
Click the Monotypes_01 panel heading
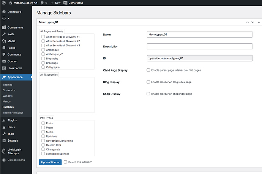[49, 22]
